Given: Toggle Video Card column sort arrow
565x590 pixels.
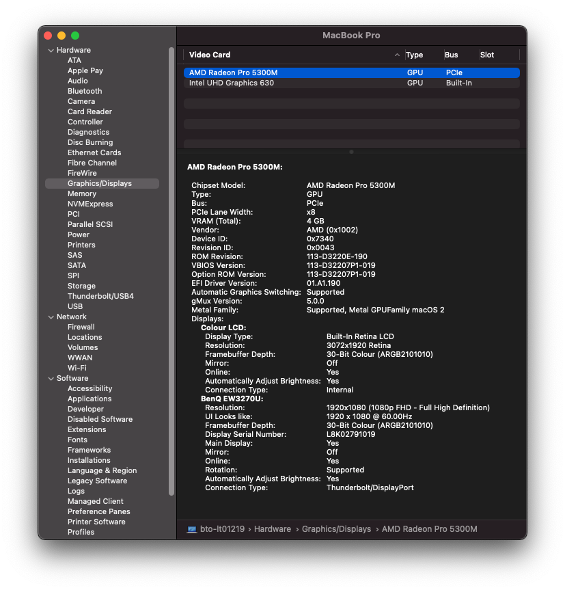Looking at the screenshot, I should coord(397,55).
